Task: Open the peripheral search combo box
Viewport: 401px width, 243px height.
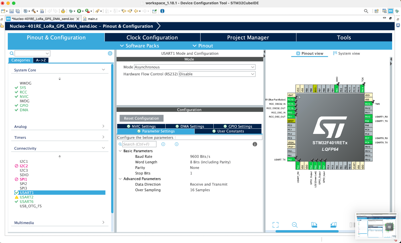Action: [x=32, y=53]
